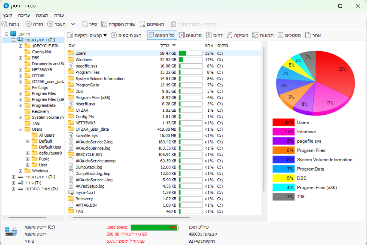The height and width of the screenshot is (245, 367).
Task: Expand $RECYCLE.BIN in the tree
Action: coord(21,46)
